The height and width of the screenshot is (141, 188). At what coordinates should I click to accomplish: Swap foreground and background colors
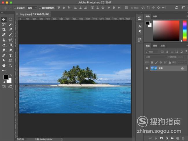pyautogui.click(x=11, y=75)
